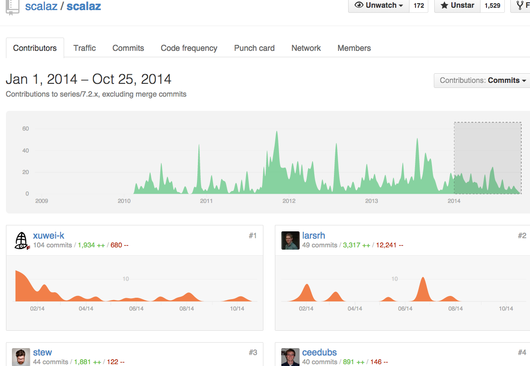Open the scalaz organization link

(x=41, y=6)
